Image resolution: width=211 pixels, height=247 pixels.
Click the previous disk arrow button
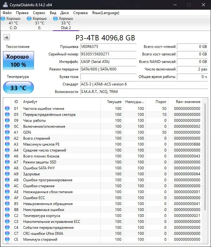7,38
